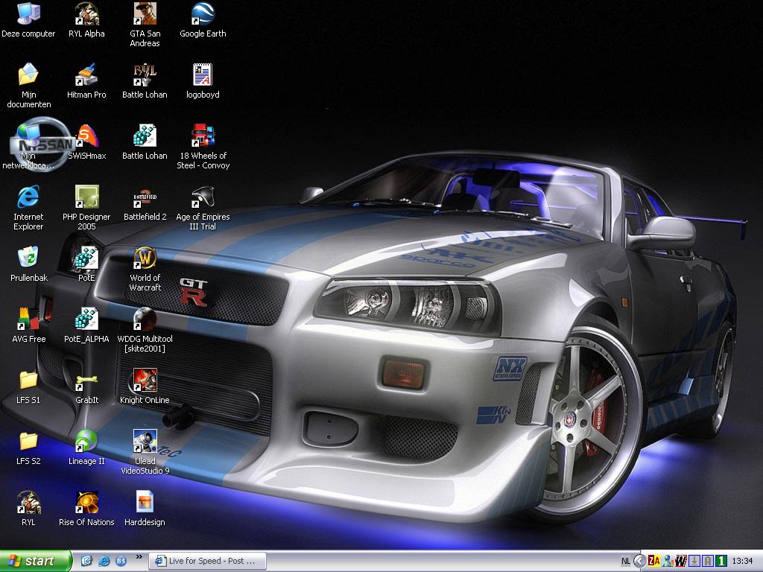The image size is (763, 572).
Task: Select the PotE registry file icon
Action: [x=86, y=264]
